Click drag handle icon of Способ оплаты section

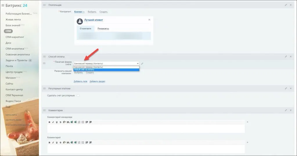click(44, 56)
